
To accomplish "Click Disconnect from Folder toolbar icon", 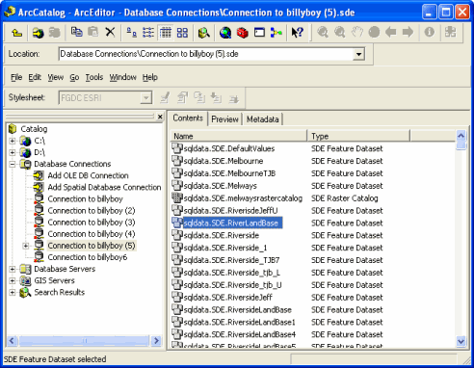I will point(55,33).
